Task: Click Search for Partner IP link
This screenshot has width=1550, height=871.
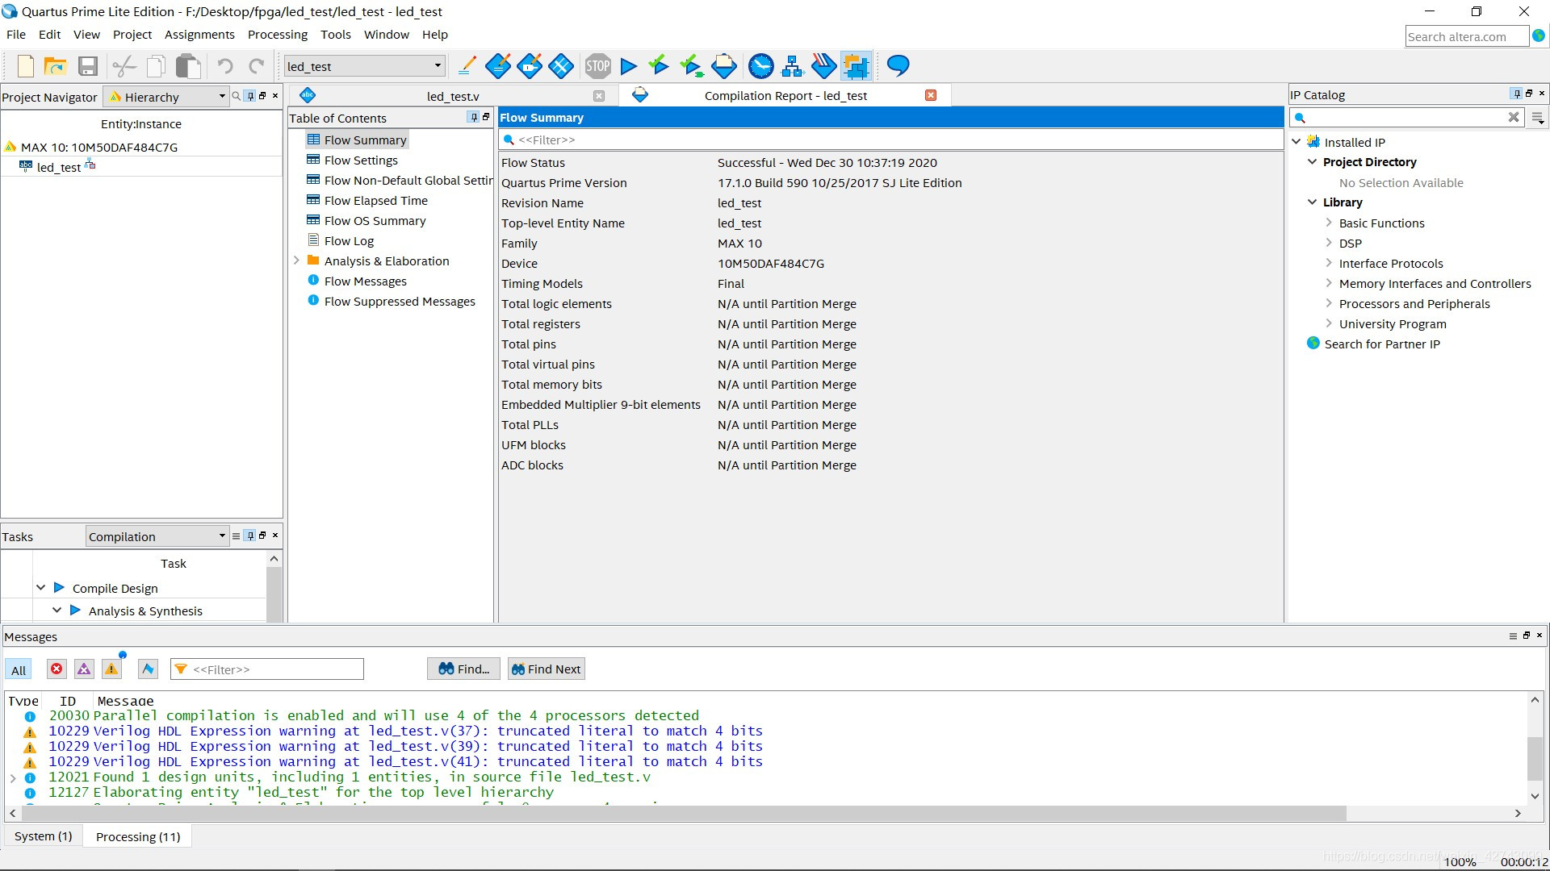Action: [1381, 344]
